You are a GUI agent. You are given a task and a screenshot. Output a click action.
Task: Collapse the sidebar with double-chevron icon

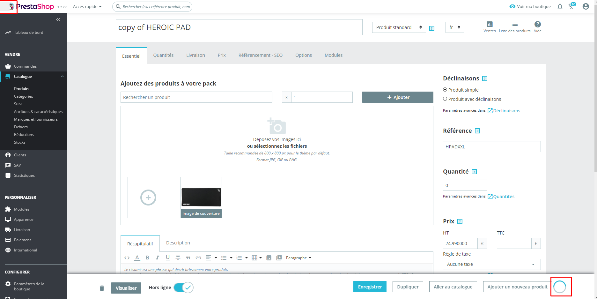[x=58, y=20]
